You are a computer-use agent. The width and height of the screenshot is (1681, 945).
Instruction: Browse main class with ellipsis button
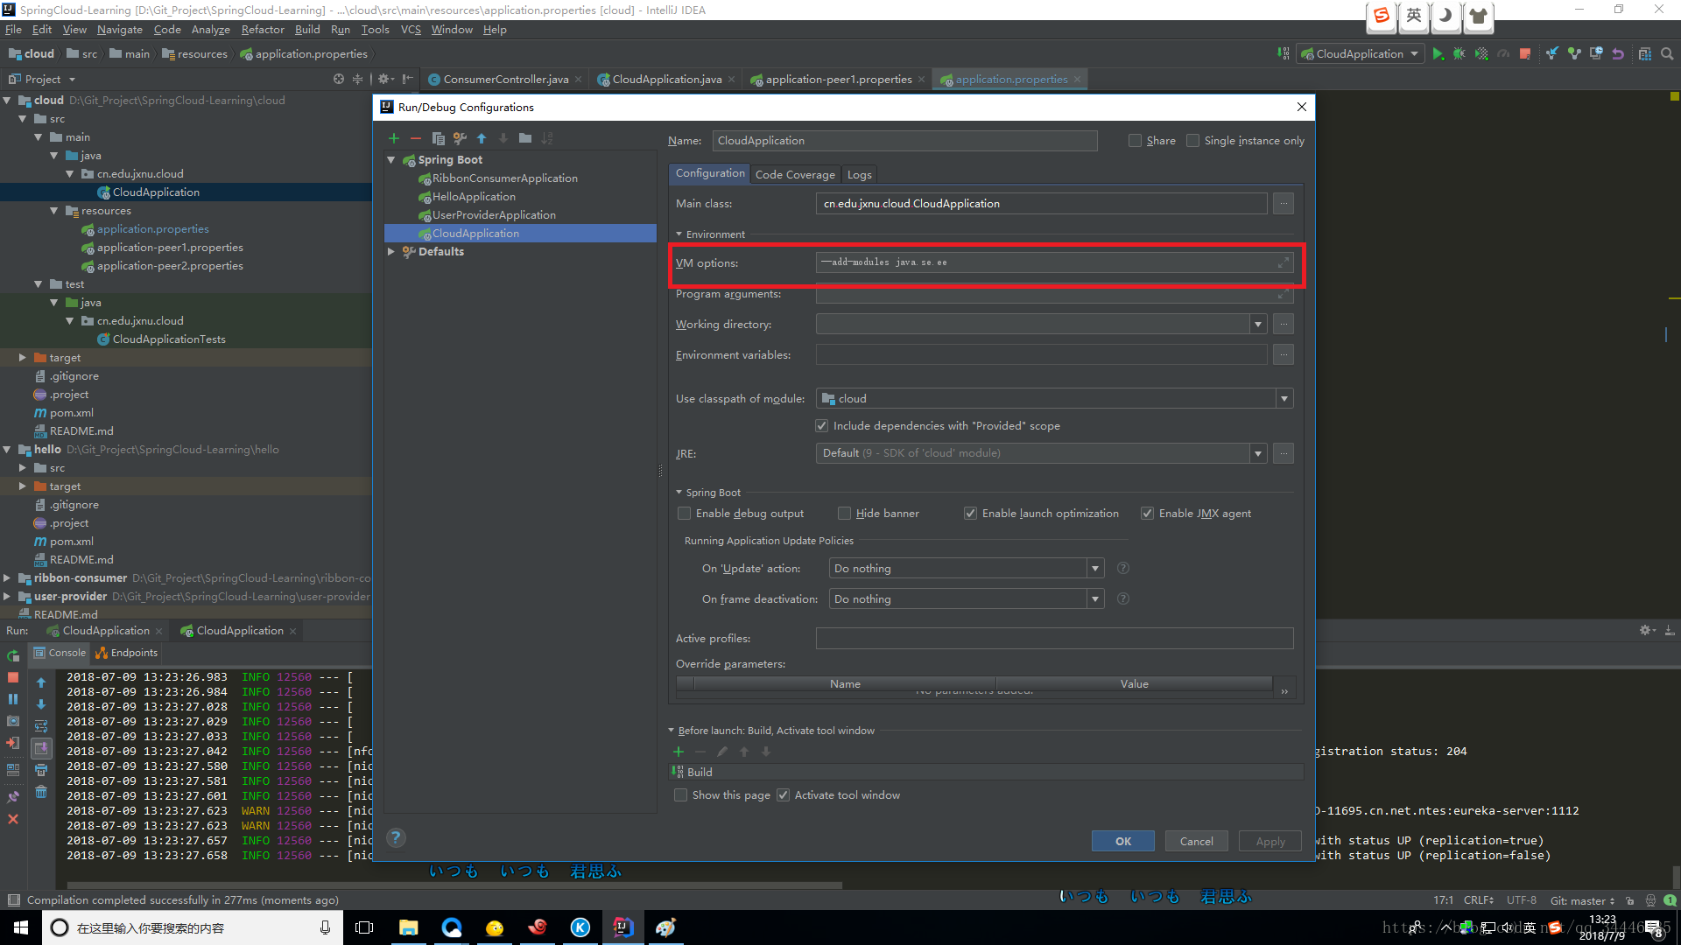(1284, 204)
